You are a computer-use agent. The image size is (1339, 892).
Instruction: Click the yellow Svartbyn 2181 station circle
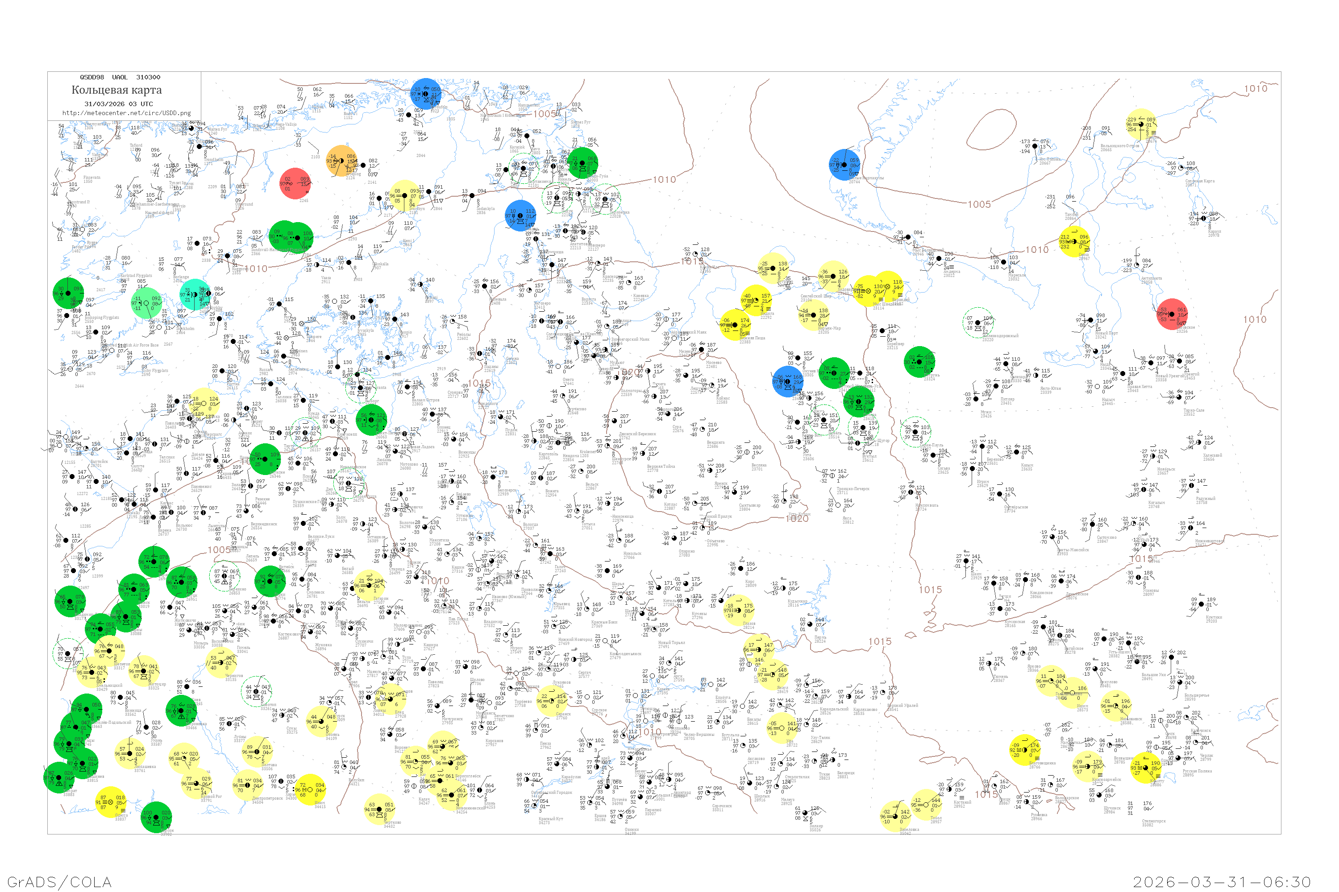(x=405, y=195)
